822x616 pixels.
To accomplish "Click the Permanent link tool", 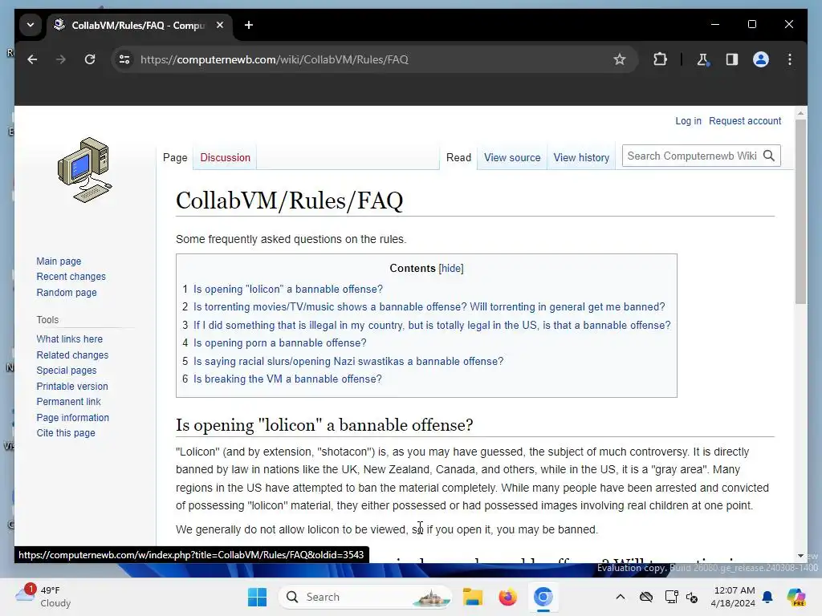I will click(x=68, y=402).
